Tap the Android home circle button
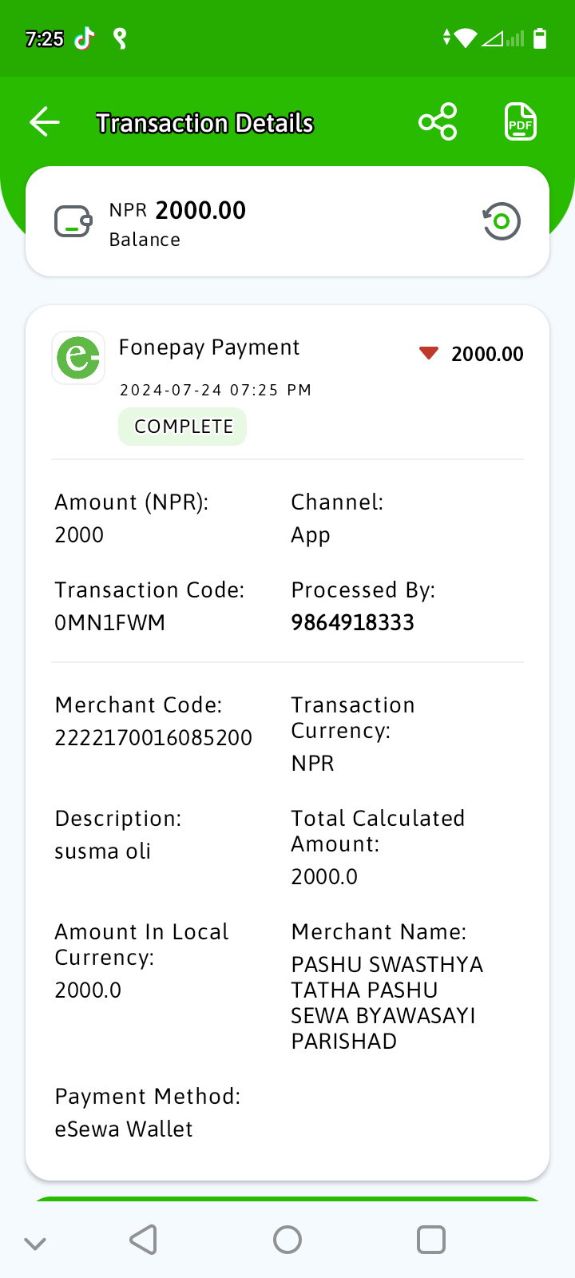 (x=287, y=1240)
